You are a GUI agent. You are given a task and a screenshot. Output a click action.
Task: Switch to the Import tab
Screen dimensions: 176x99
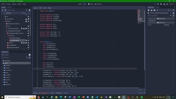click(9, 7)
